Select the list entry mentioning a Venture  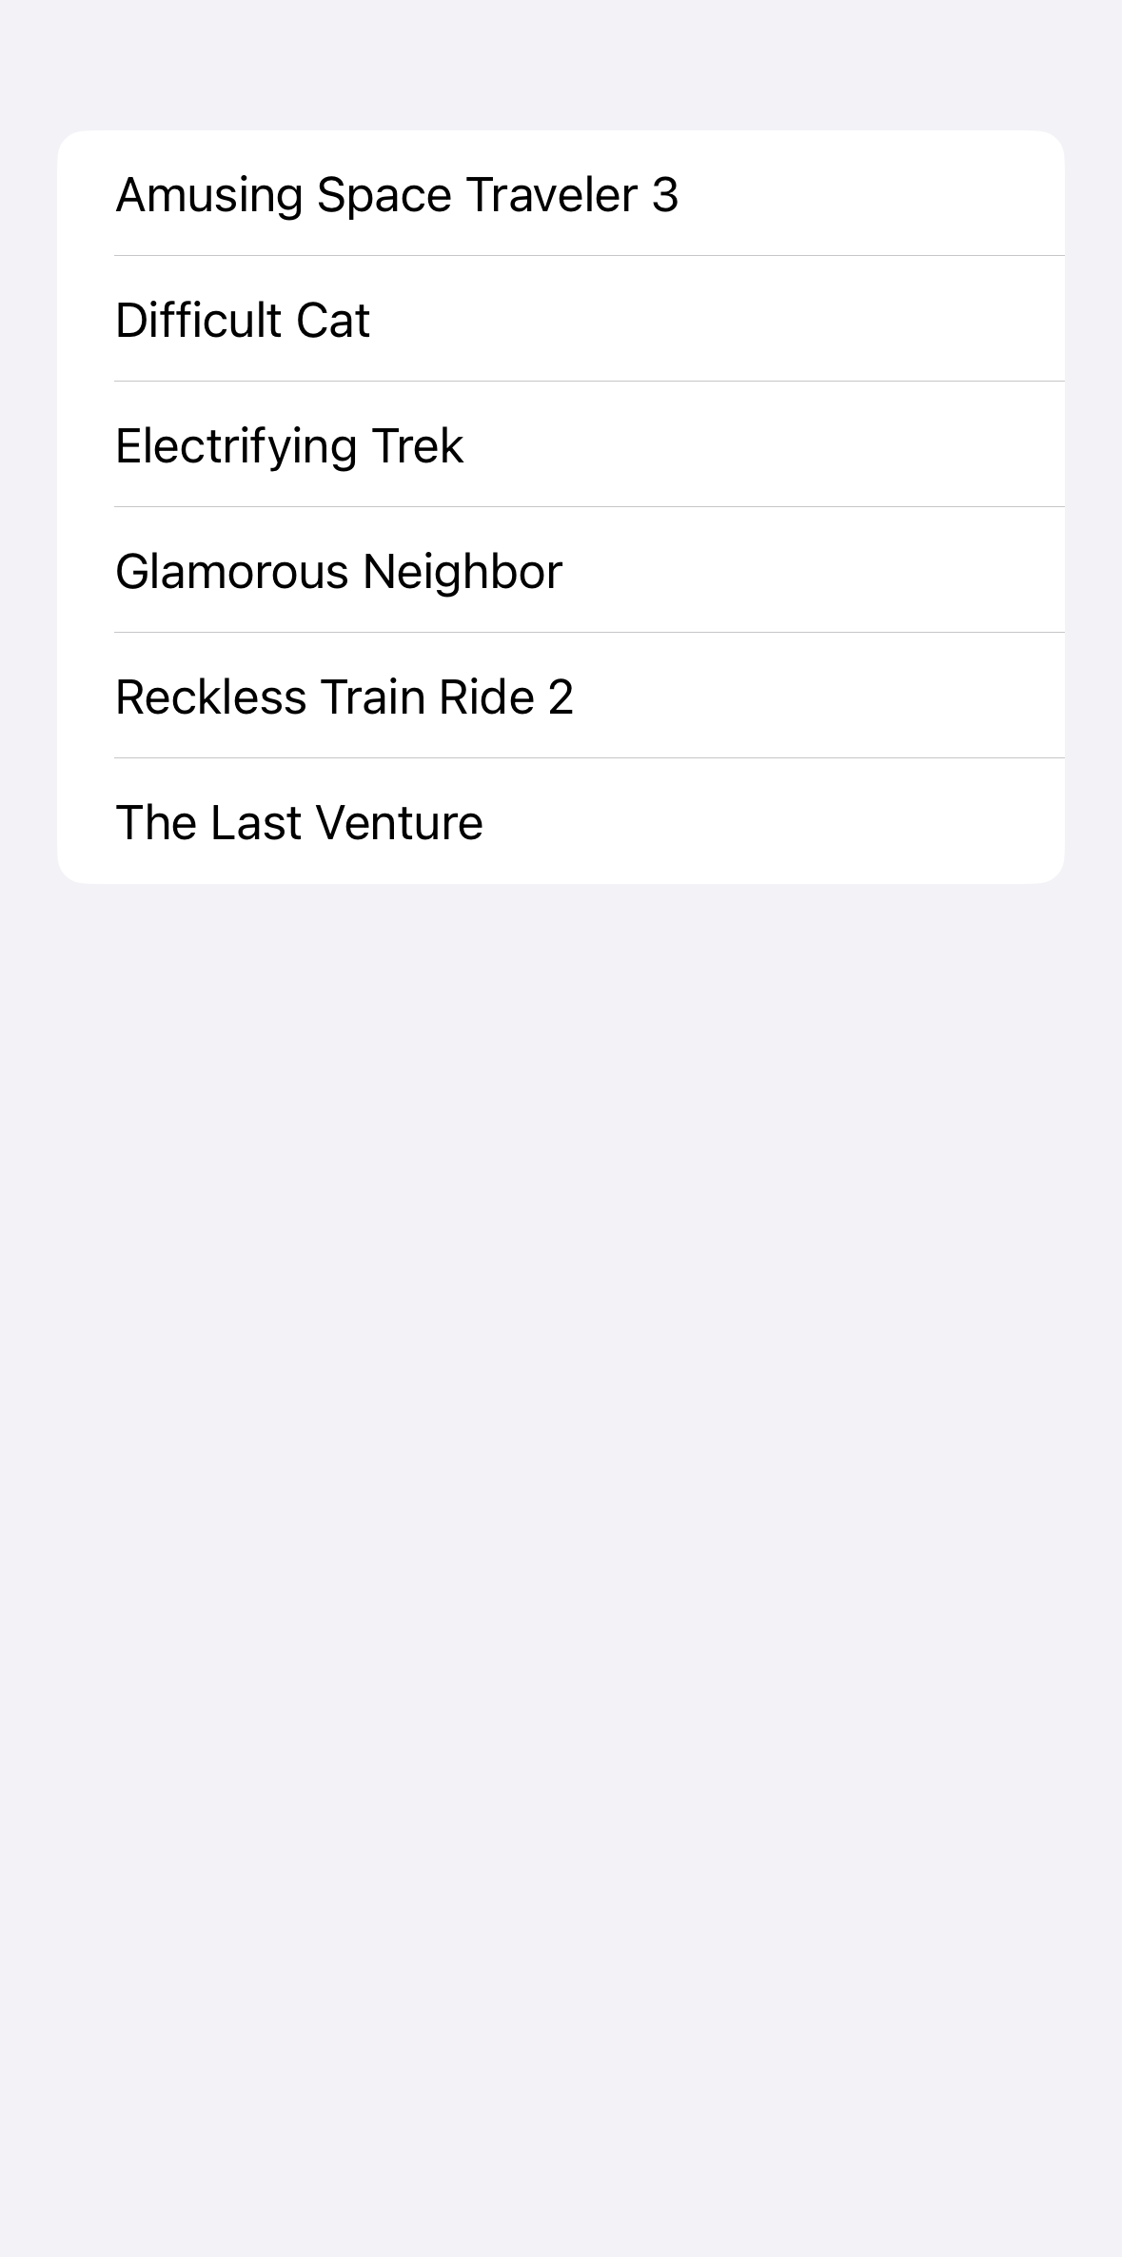point(299,822)
